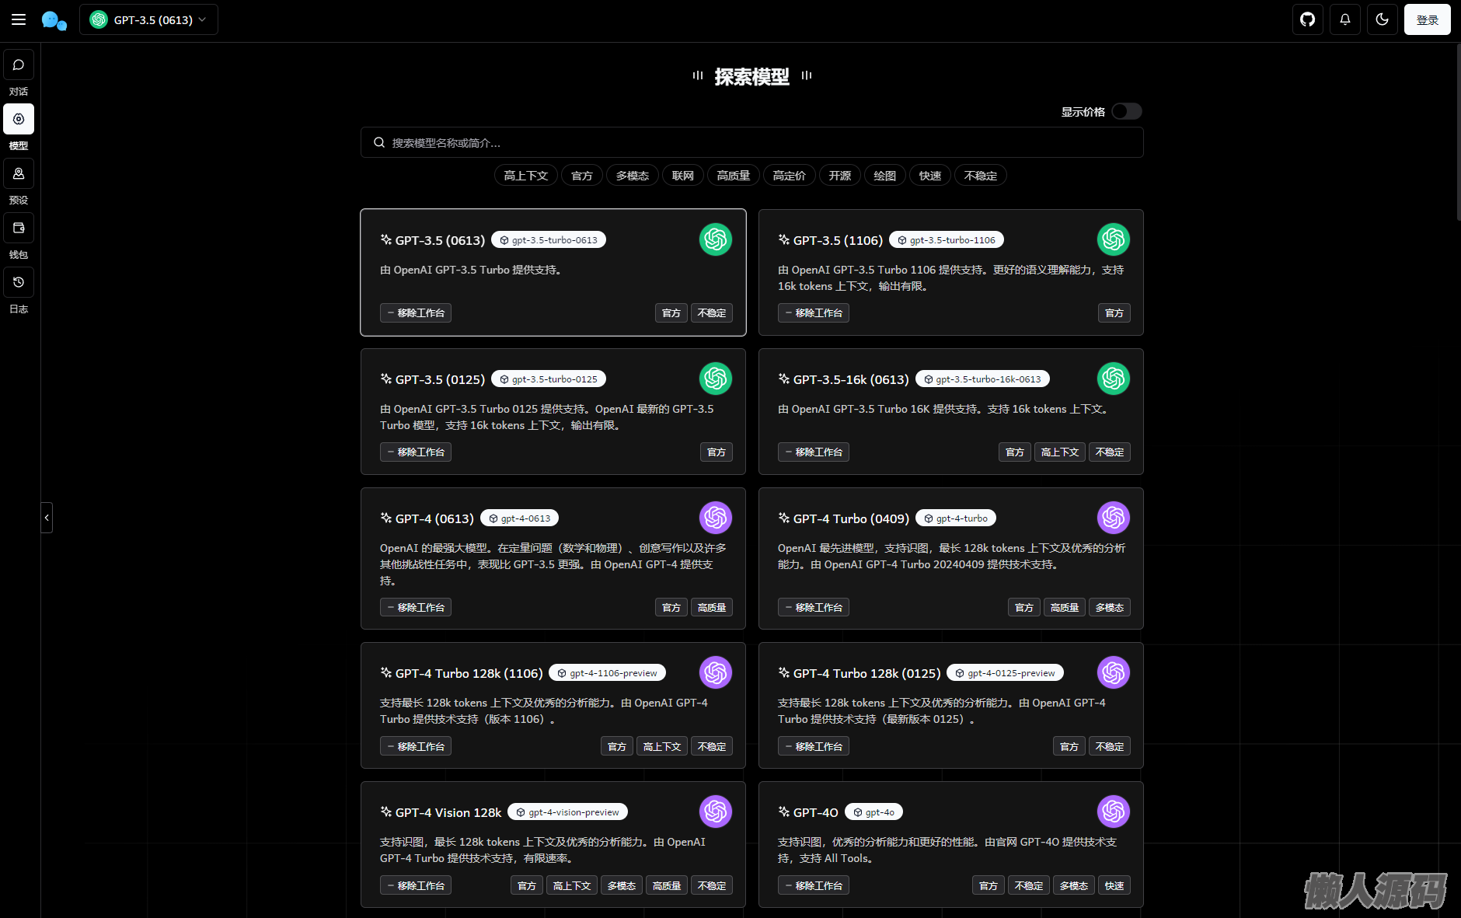Open the GitHub repository icon

point(1308,19)
